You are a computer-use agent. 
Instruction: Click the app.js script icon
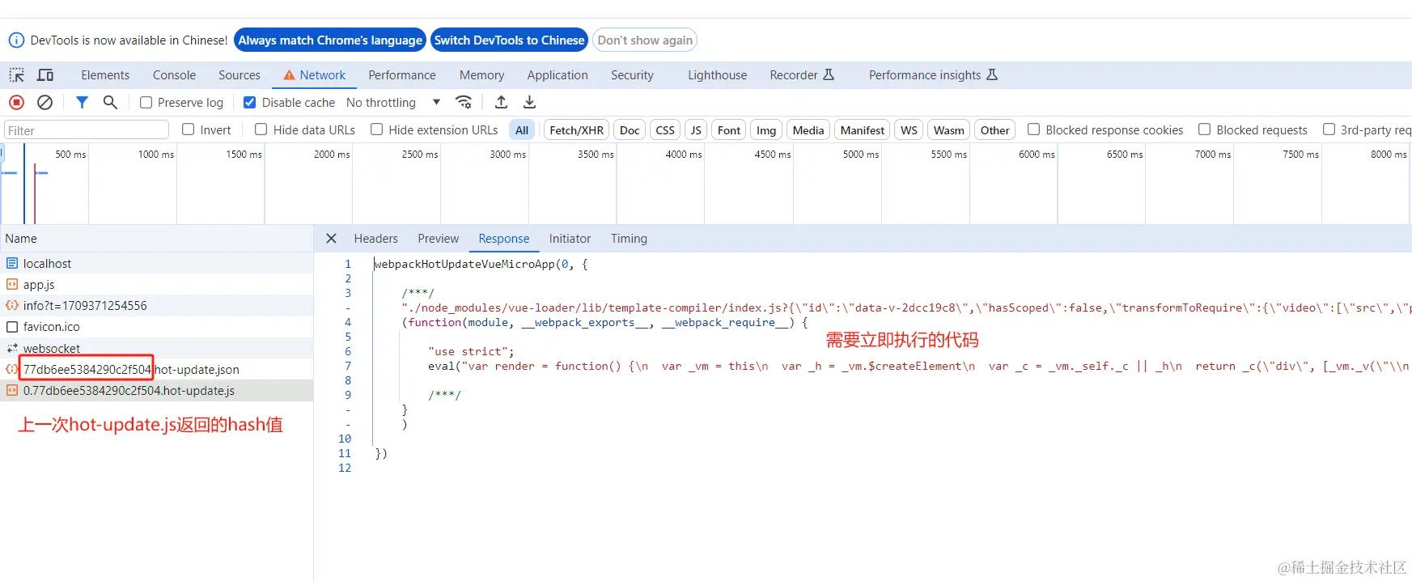click(x=12, y=284)
